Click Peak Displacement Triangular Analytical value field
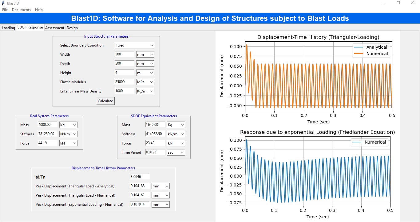Viewport: 420px width, 222px height. pyautogui.click(x=140, y=186)
